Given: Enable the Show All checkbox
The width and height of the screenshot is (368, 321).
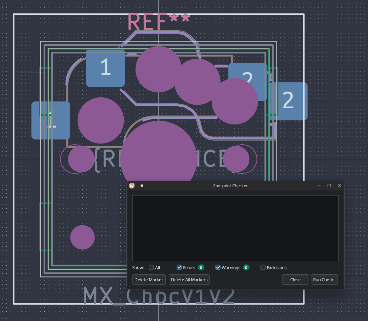Looking at the screenshot, I should [151, 267].
